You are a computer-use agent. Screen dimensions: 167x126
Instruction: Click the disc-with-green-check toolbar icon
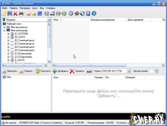click(x=34, y=13)
